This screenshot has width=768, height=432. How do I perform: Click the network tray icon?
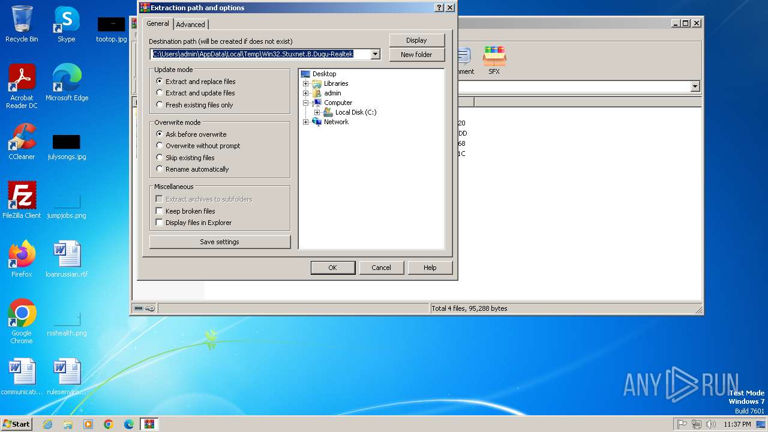coord(697,424)
